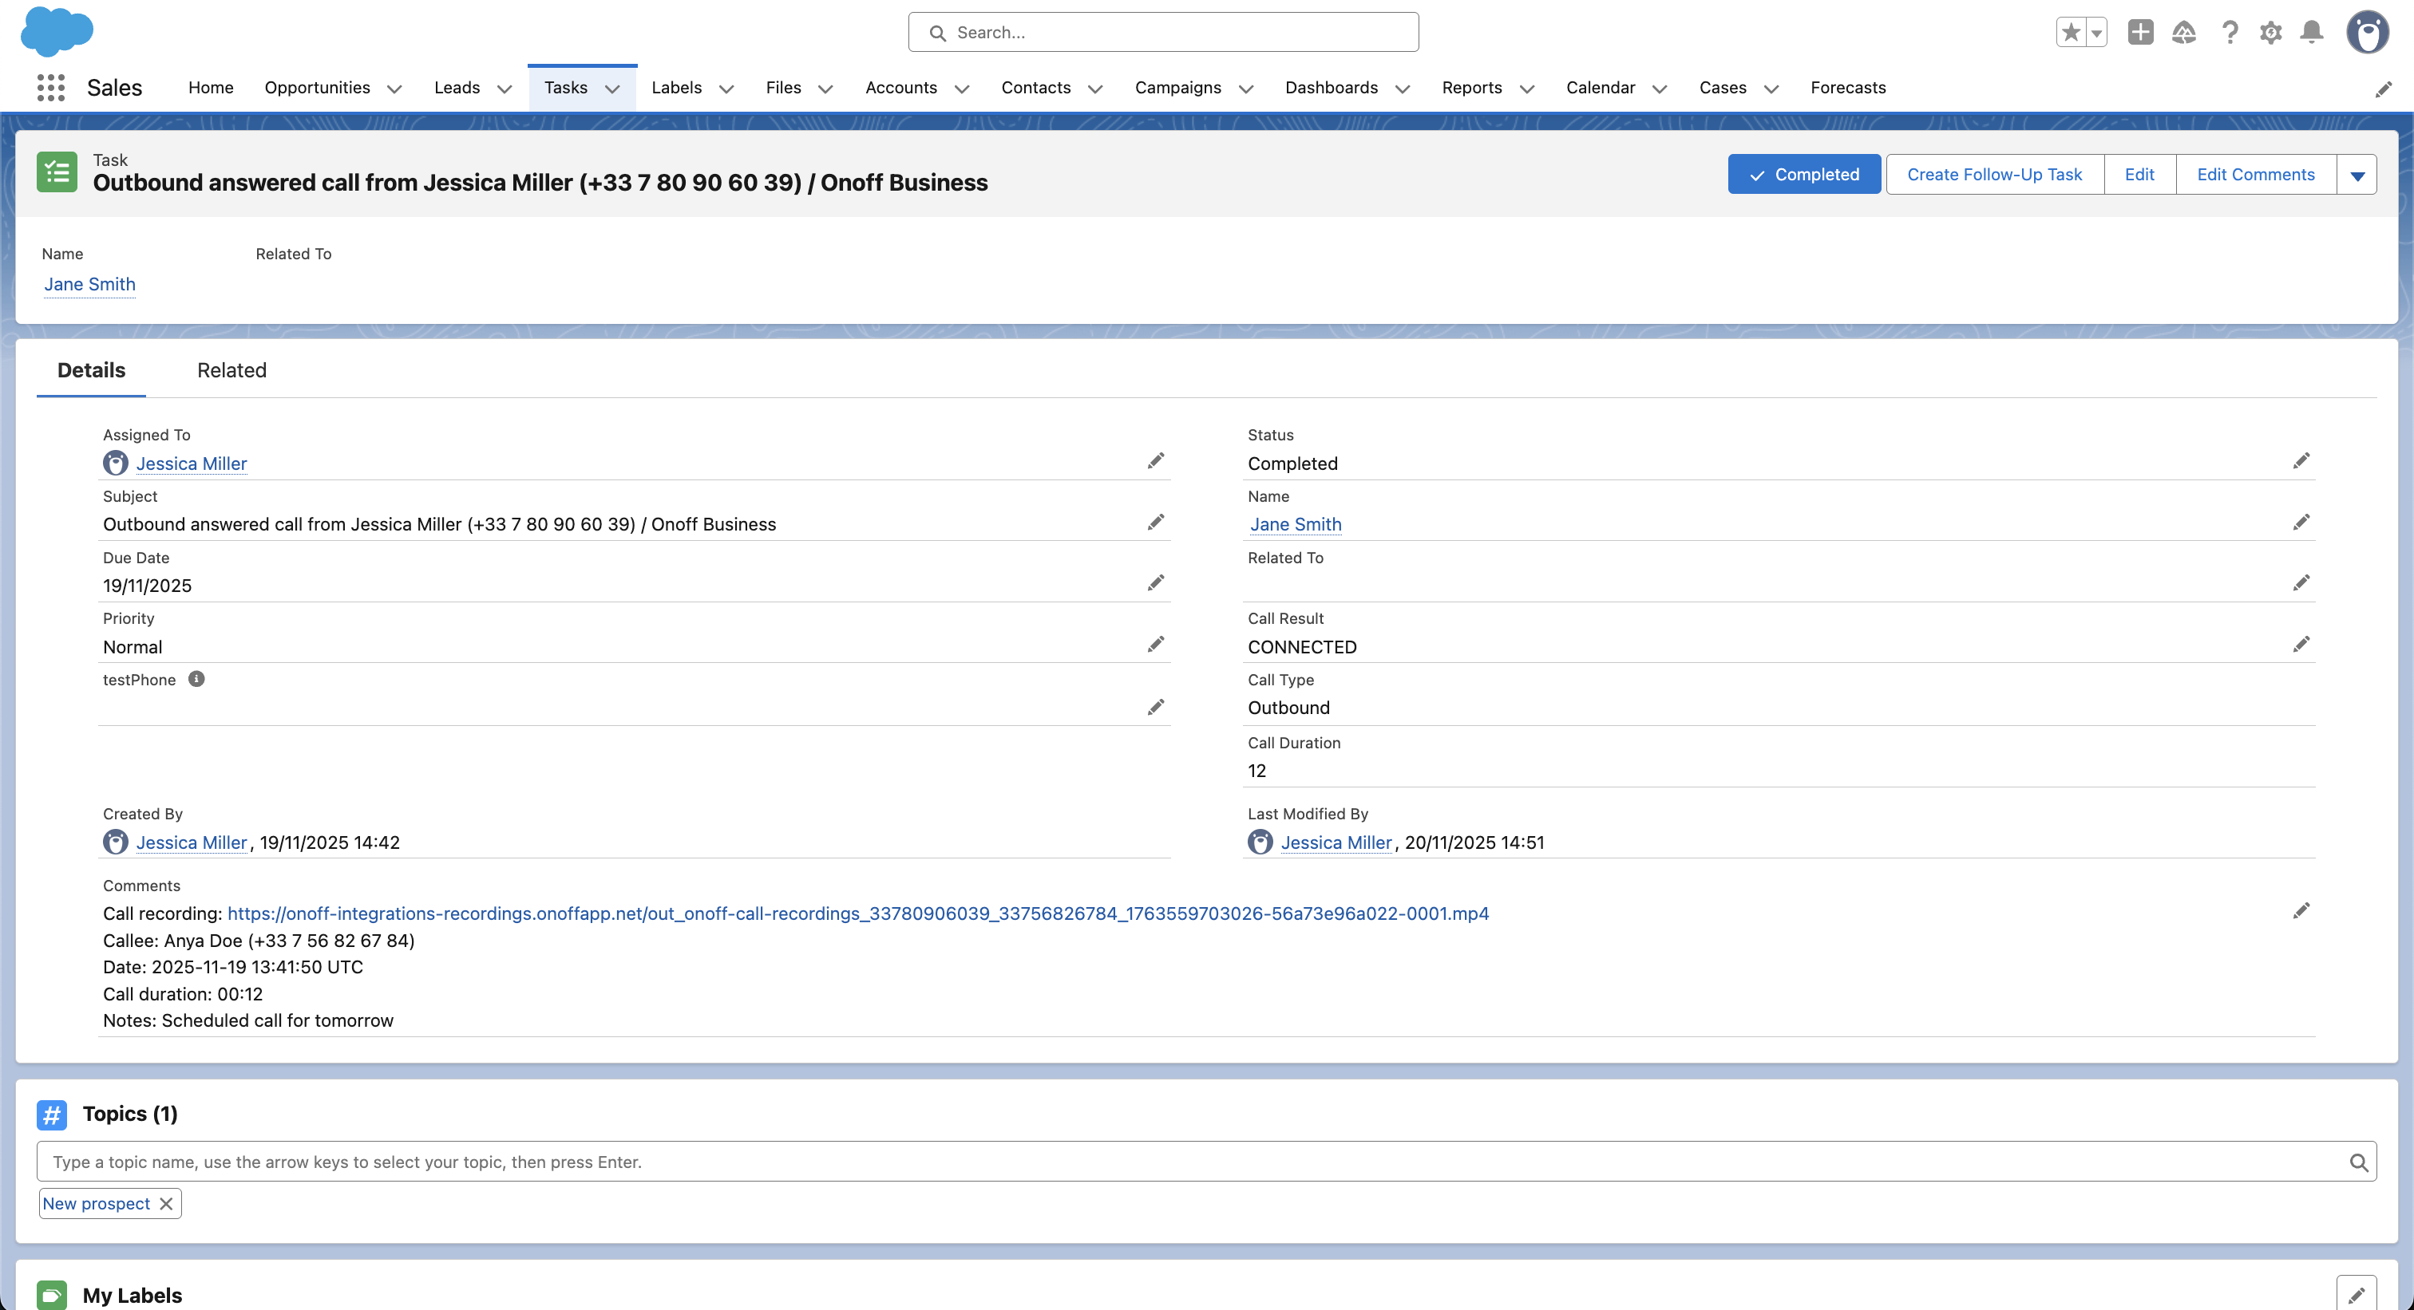Open the Global Actions plus icon

point(2140,33)
